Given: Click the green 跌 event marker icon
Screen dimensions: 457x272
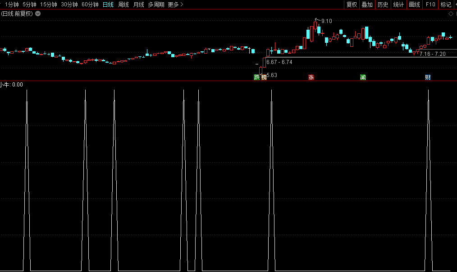Looking at the screenshot, I should (257, 77).
